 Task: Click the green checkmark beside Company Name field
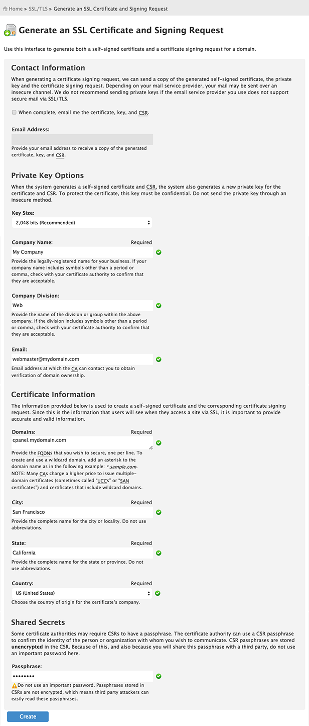click(159, 252)
